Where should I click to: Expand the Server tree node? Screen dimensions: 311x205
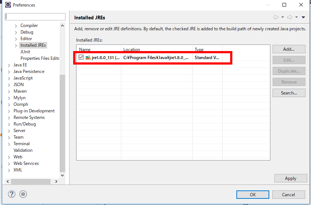(x=9, y=131)
